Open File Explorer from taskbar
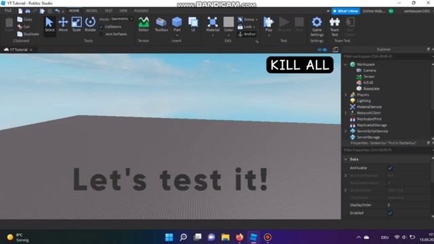The image size is (434, 244). [x=225, y=237]
